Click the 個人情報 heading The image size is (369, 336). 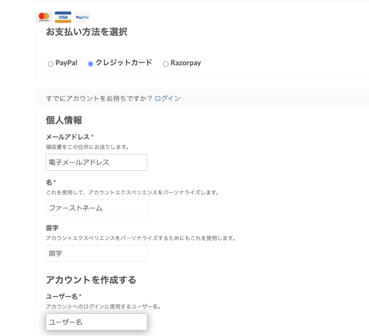click(64, 120)
